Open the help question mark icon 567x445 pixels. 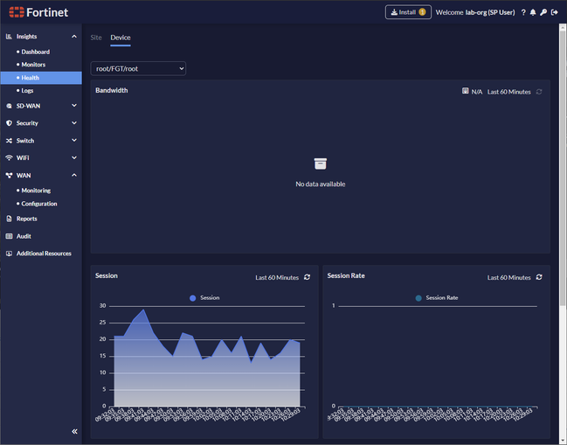coord(523,12)
